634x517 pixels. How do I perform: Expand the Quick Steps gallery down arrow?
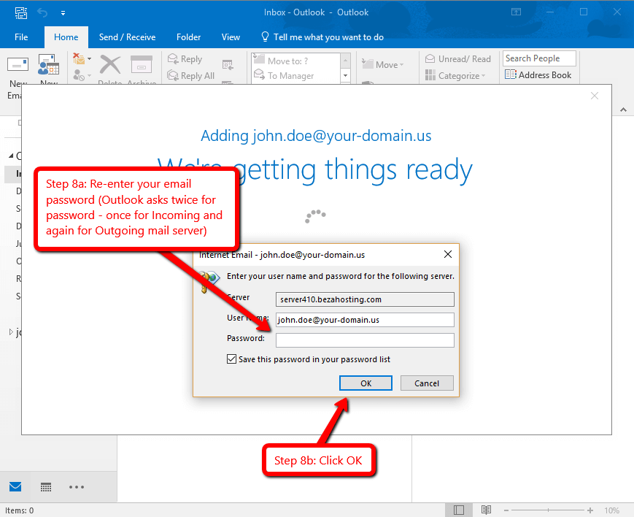[345, 75]
